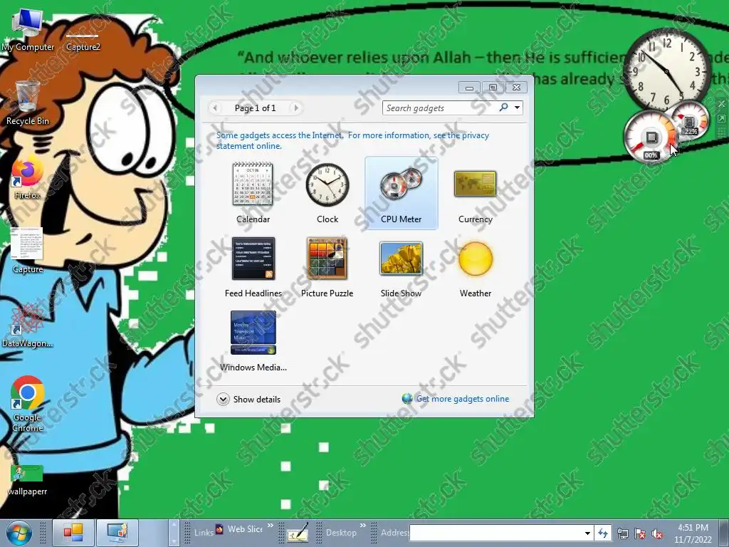Screen dimensions: 729x547
Task: Close the desktop CPU Meter gadget
Action: click(722, 104)
